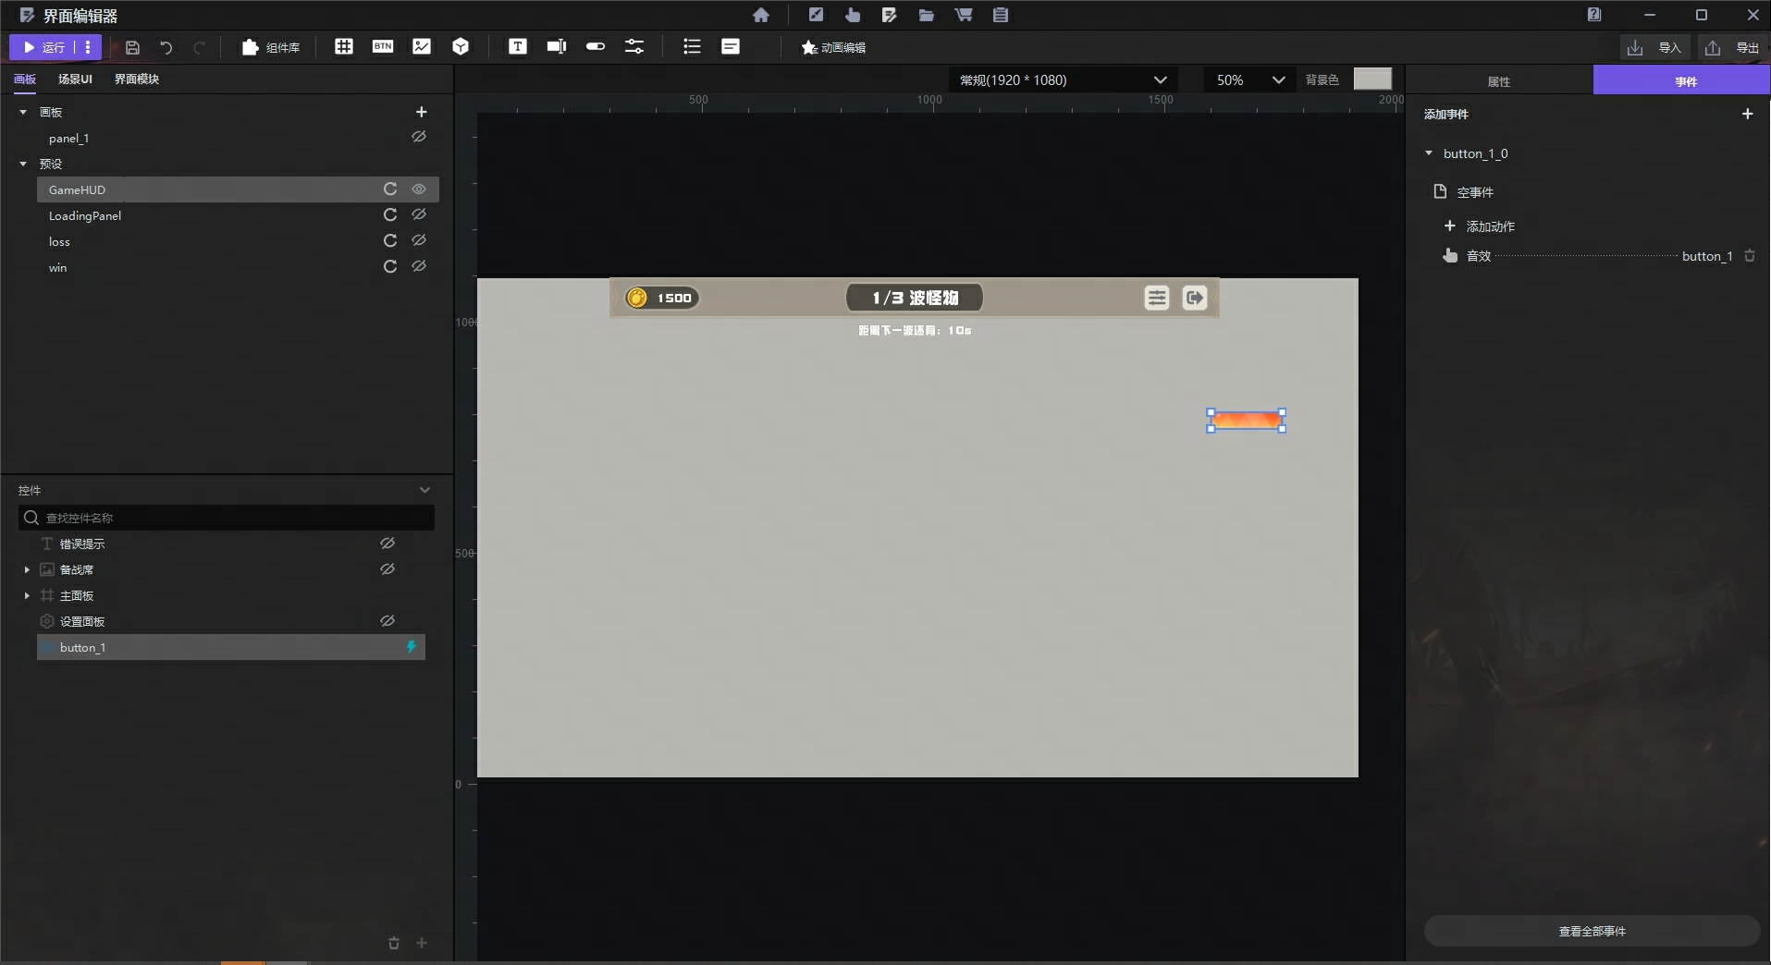The image size is (1771, 965).
Task: Hide the GameHUD preset
Action: coord(419,189)
